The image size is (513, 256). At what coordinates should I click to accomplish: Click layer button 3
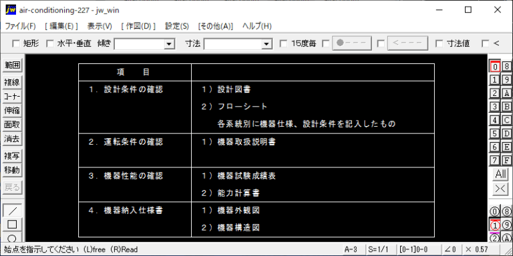[495, 107]
